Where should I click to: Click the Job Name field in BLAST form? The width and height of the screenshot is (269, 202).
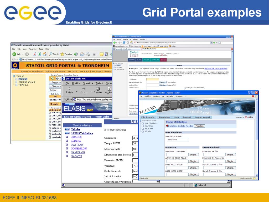(x=153, y=79)
